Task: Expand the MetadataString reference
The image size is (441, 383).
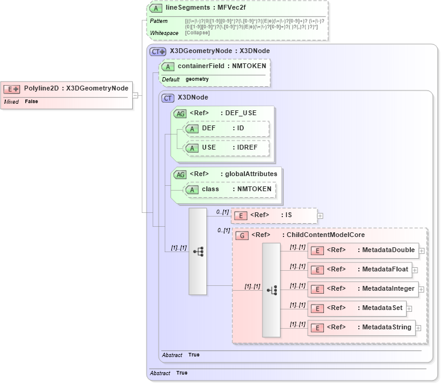Action: click(x=418, y=328)
